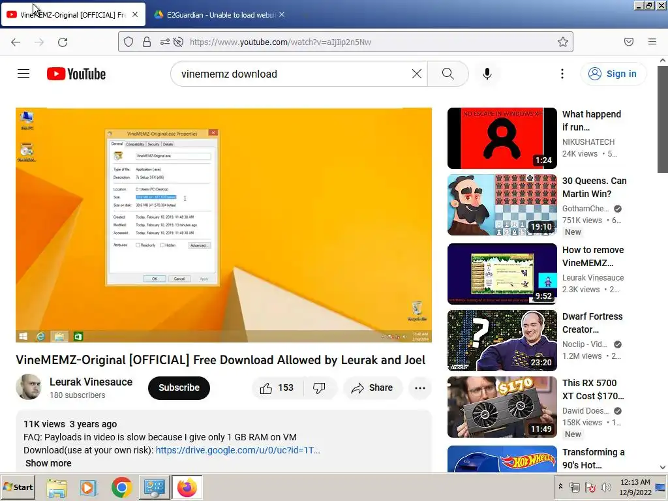Viewport: 668px width, 501px height.
Task: Subscribe to Leurak Vinesauce
Action: point(179,387)
